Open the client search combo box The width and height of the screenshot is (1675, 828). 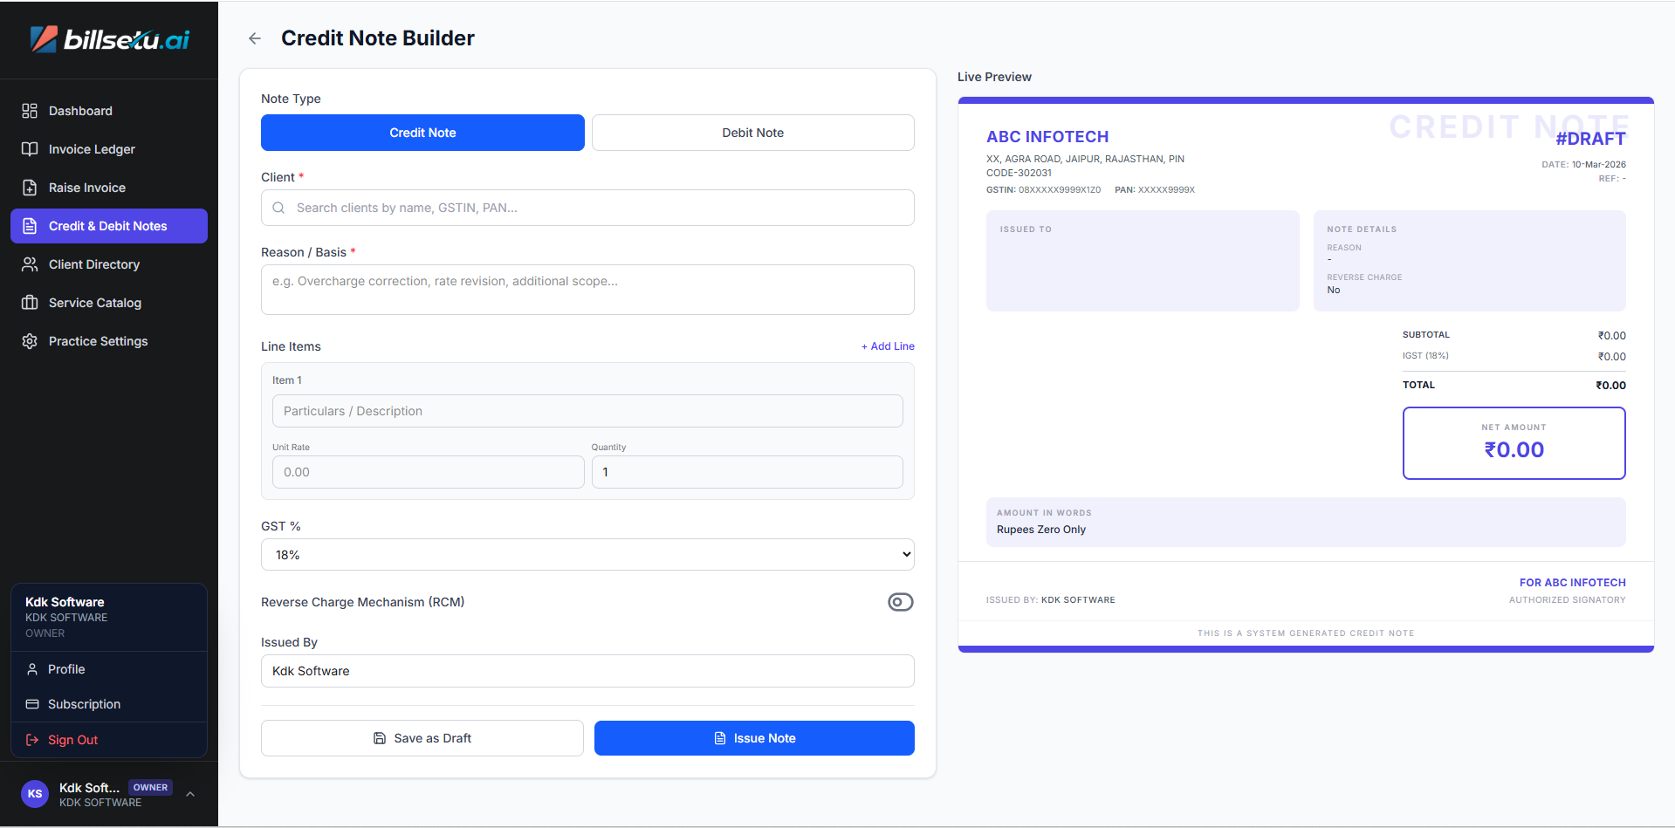click(x=587, y=208)
